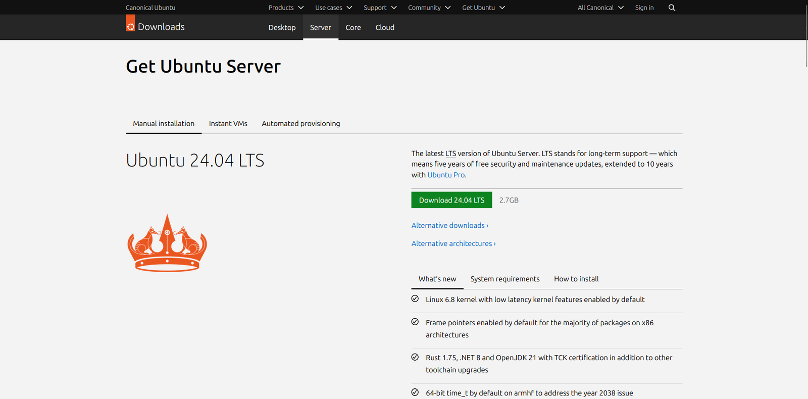Follow the Ubuntu Pro link
Image resolution: width=808 pixels, height=399 pixels.
point(446,175)
